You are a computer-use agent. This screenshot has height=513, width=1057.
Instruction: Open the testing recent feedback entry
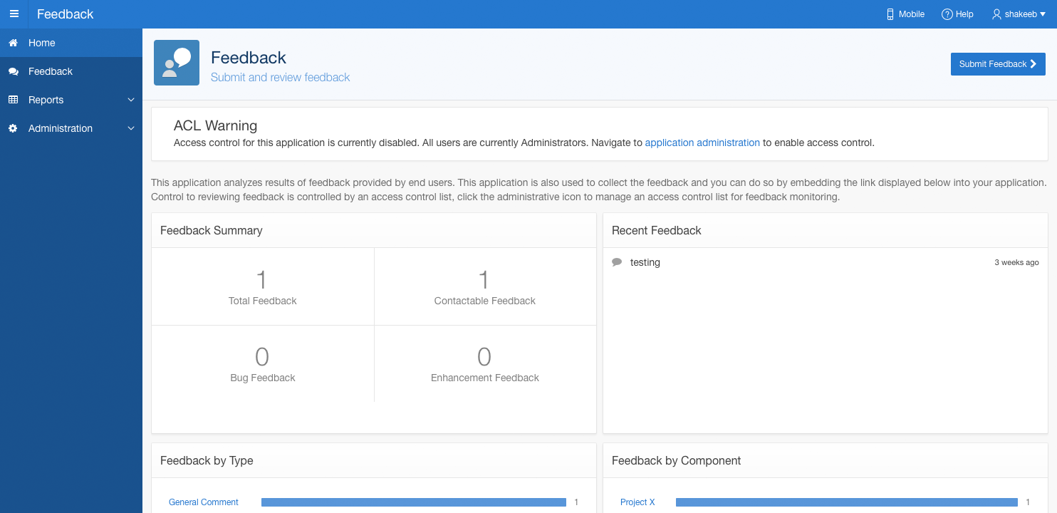[x=645, y=263]
